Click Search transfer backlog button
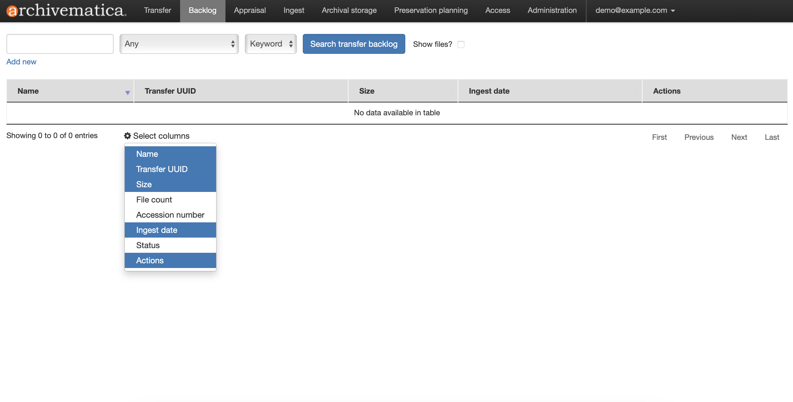This screenshot has width=793, height=402. 354,44
